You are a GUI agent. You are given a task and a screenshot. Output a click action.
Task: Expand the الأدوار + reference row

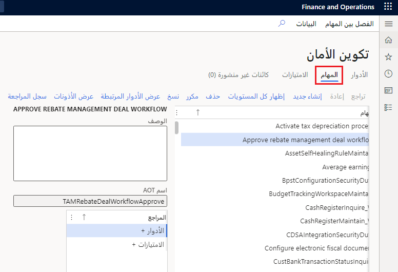coord(116,230)
